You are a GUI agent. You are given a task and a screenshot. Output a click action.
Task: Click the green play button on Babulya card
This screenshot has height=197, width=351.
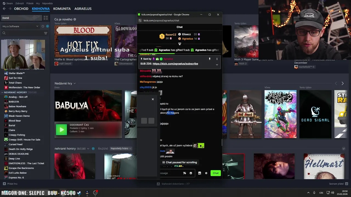tap(61, 130)
